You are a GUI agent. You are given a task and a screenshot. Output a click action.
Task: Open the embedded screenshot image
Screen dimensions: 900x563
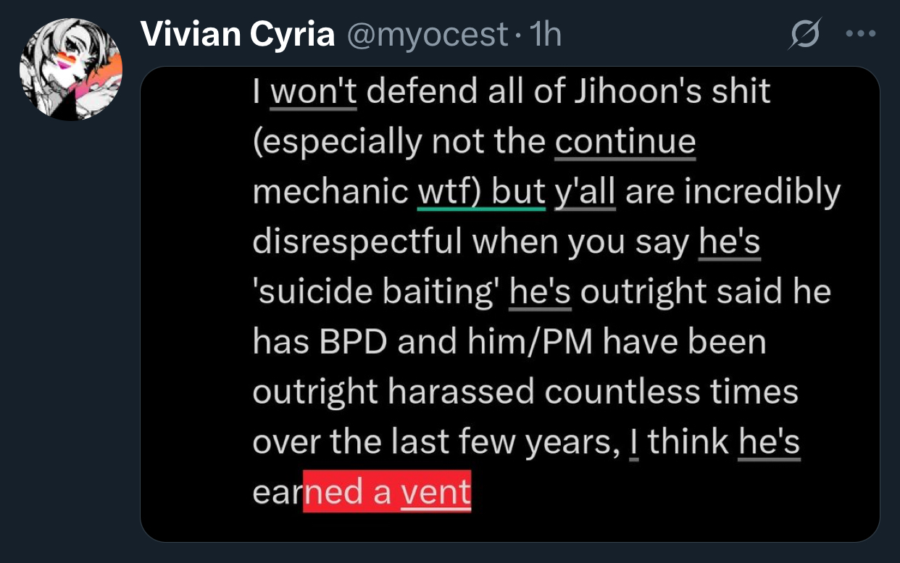coord(509,304)
